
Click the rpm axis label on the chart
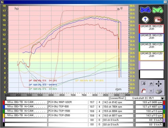click(118, 89)
